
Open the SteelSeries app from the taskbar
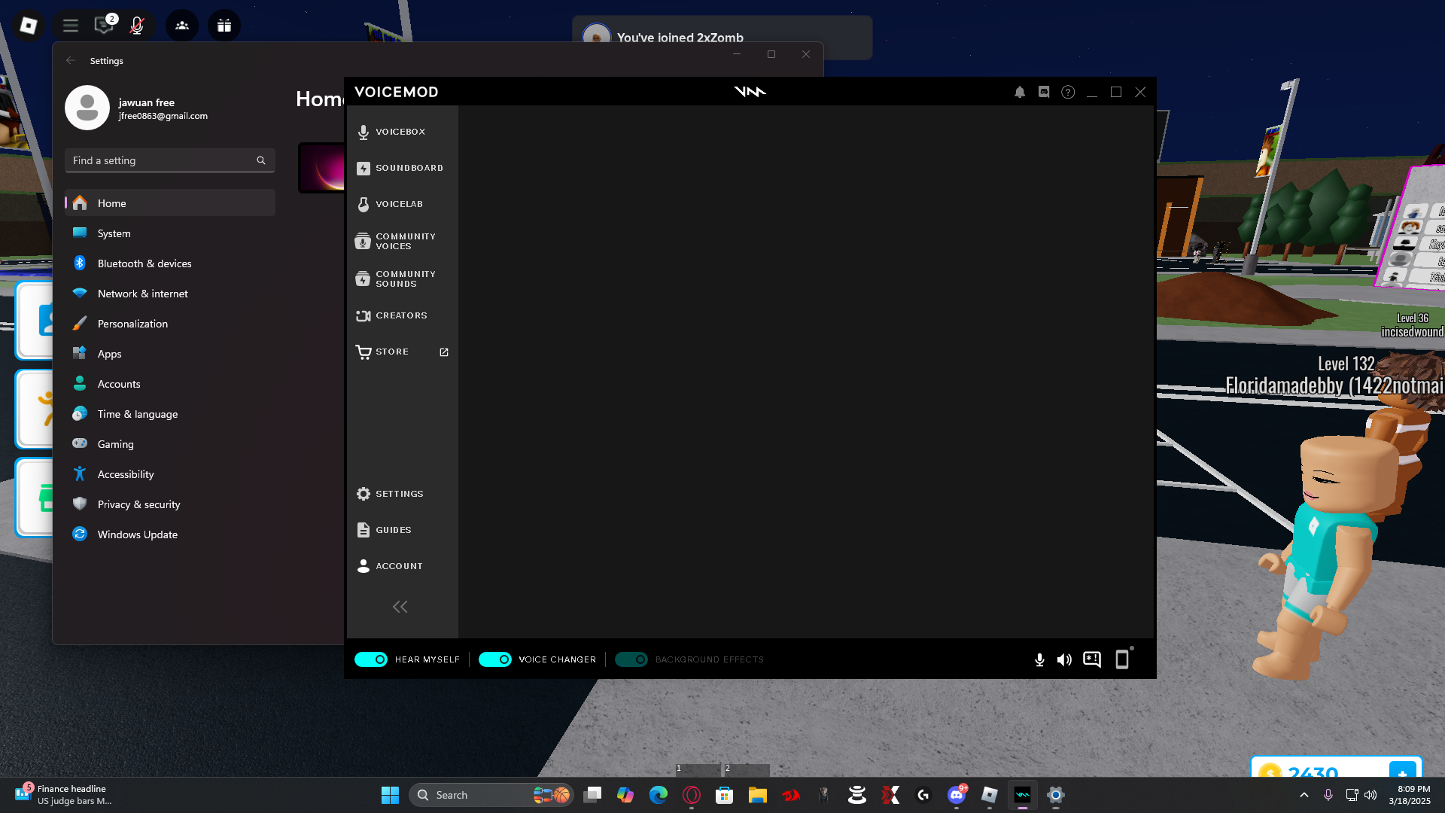857,795
